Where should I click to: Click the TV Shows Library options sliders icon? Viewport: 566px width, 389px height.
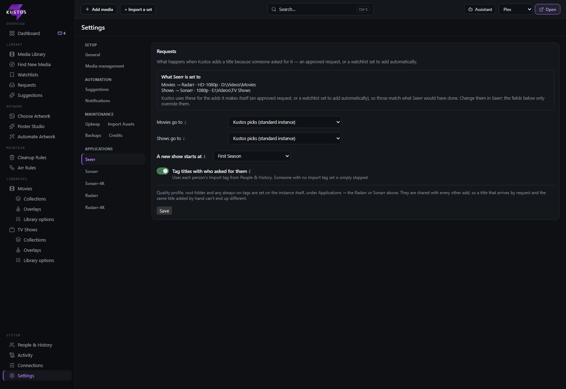(18, 260)
